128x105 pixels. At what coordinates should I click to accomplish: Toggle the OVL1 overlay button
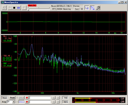tap(21, 98)
